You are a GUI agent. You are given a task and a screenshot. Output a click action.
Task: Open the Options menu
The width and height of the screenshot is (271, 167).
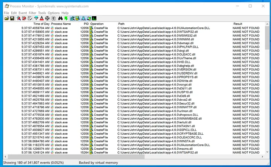(x=53, y=13)
